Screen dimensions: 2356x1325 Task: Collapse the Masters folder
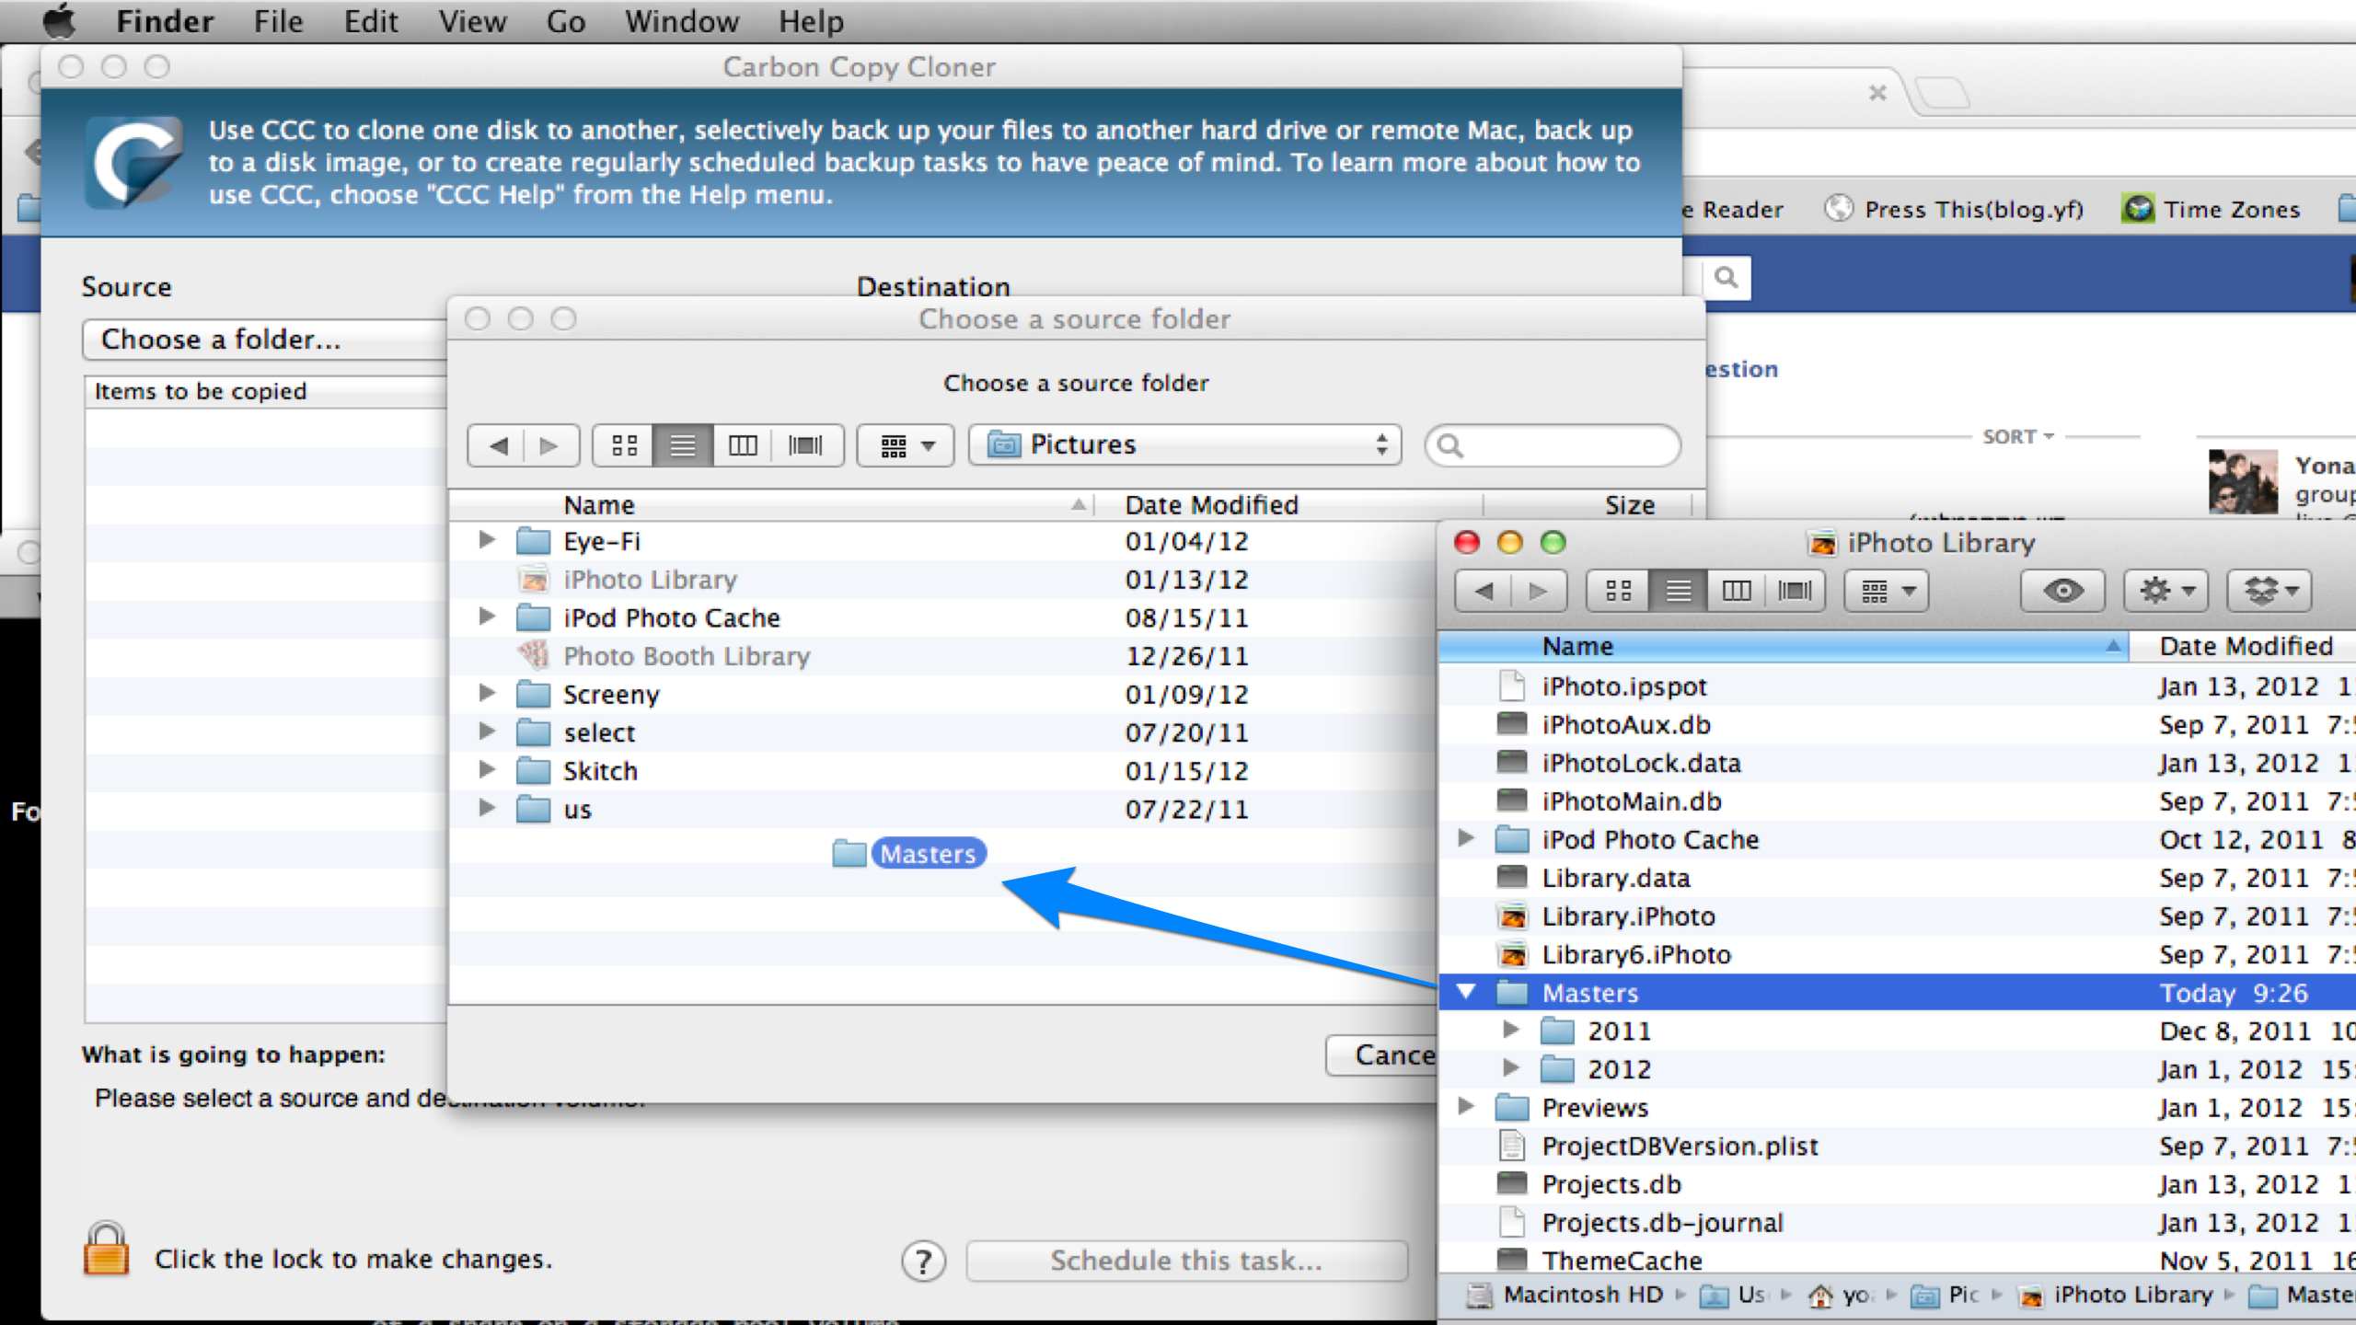pyautogui.click(x=1466, y=992)
